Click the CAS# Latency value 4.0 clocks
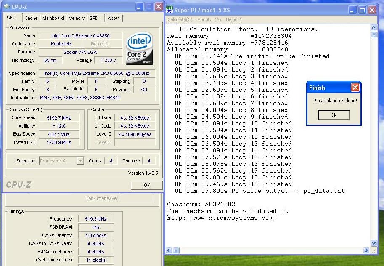 pyautogui.click(x=96, y=235)
